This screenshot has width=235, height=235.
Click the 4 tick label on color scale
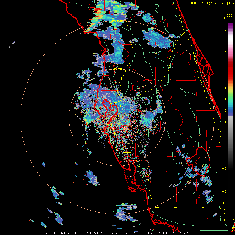(225, 64)
